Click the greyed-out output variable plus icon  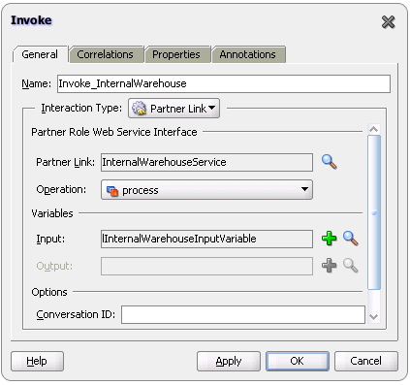(x=329, y=266)
